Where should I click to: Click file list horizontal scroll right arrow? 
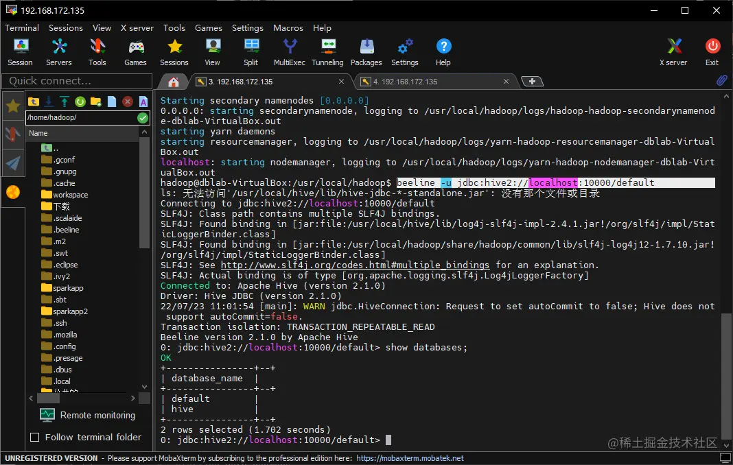click(133, 398)
